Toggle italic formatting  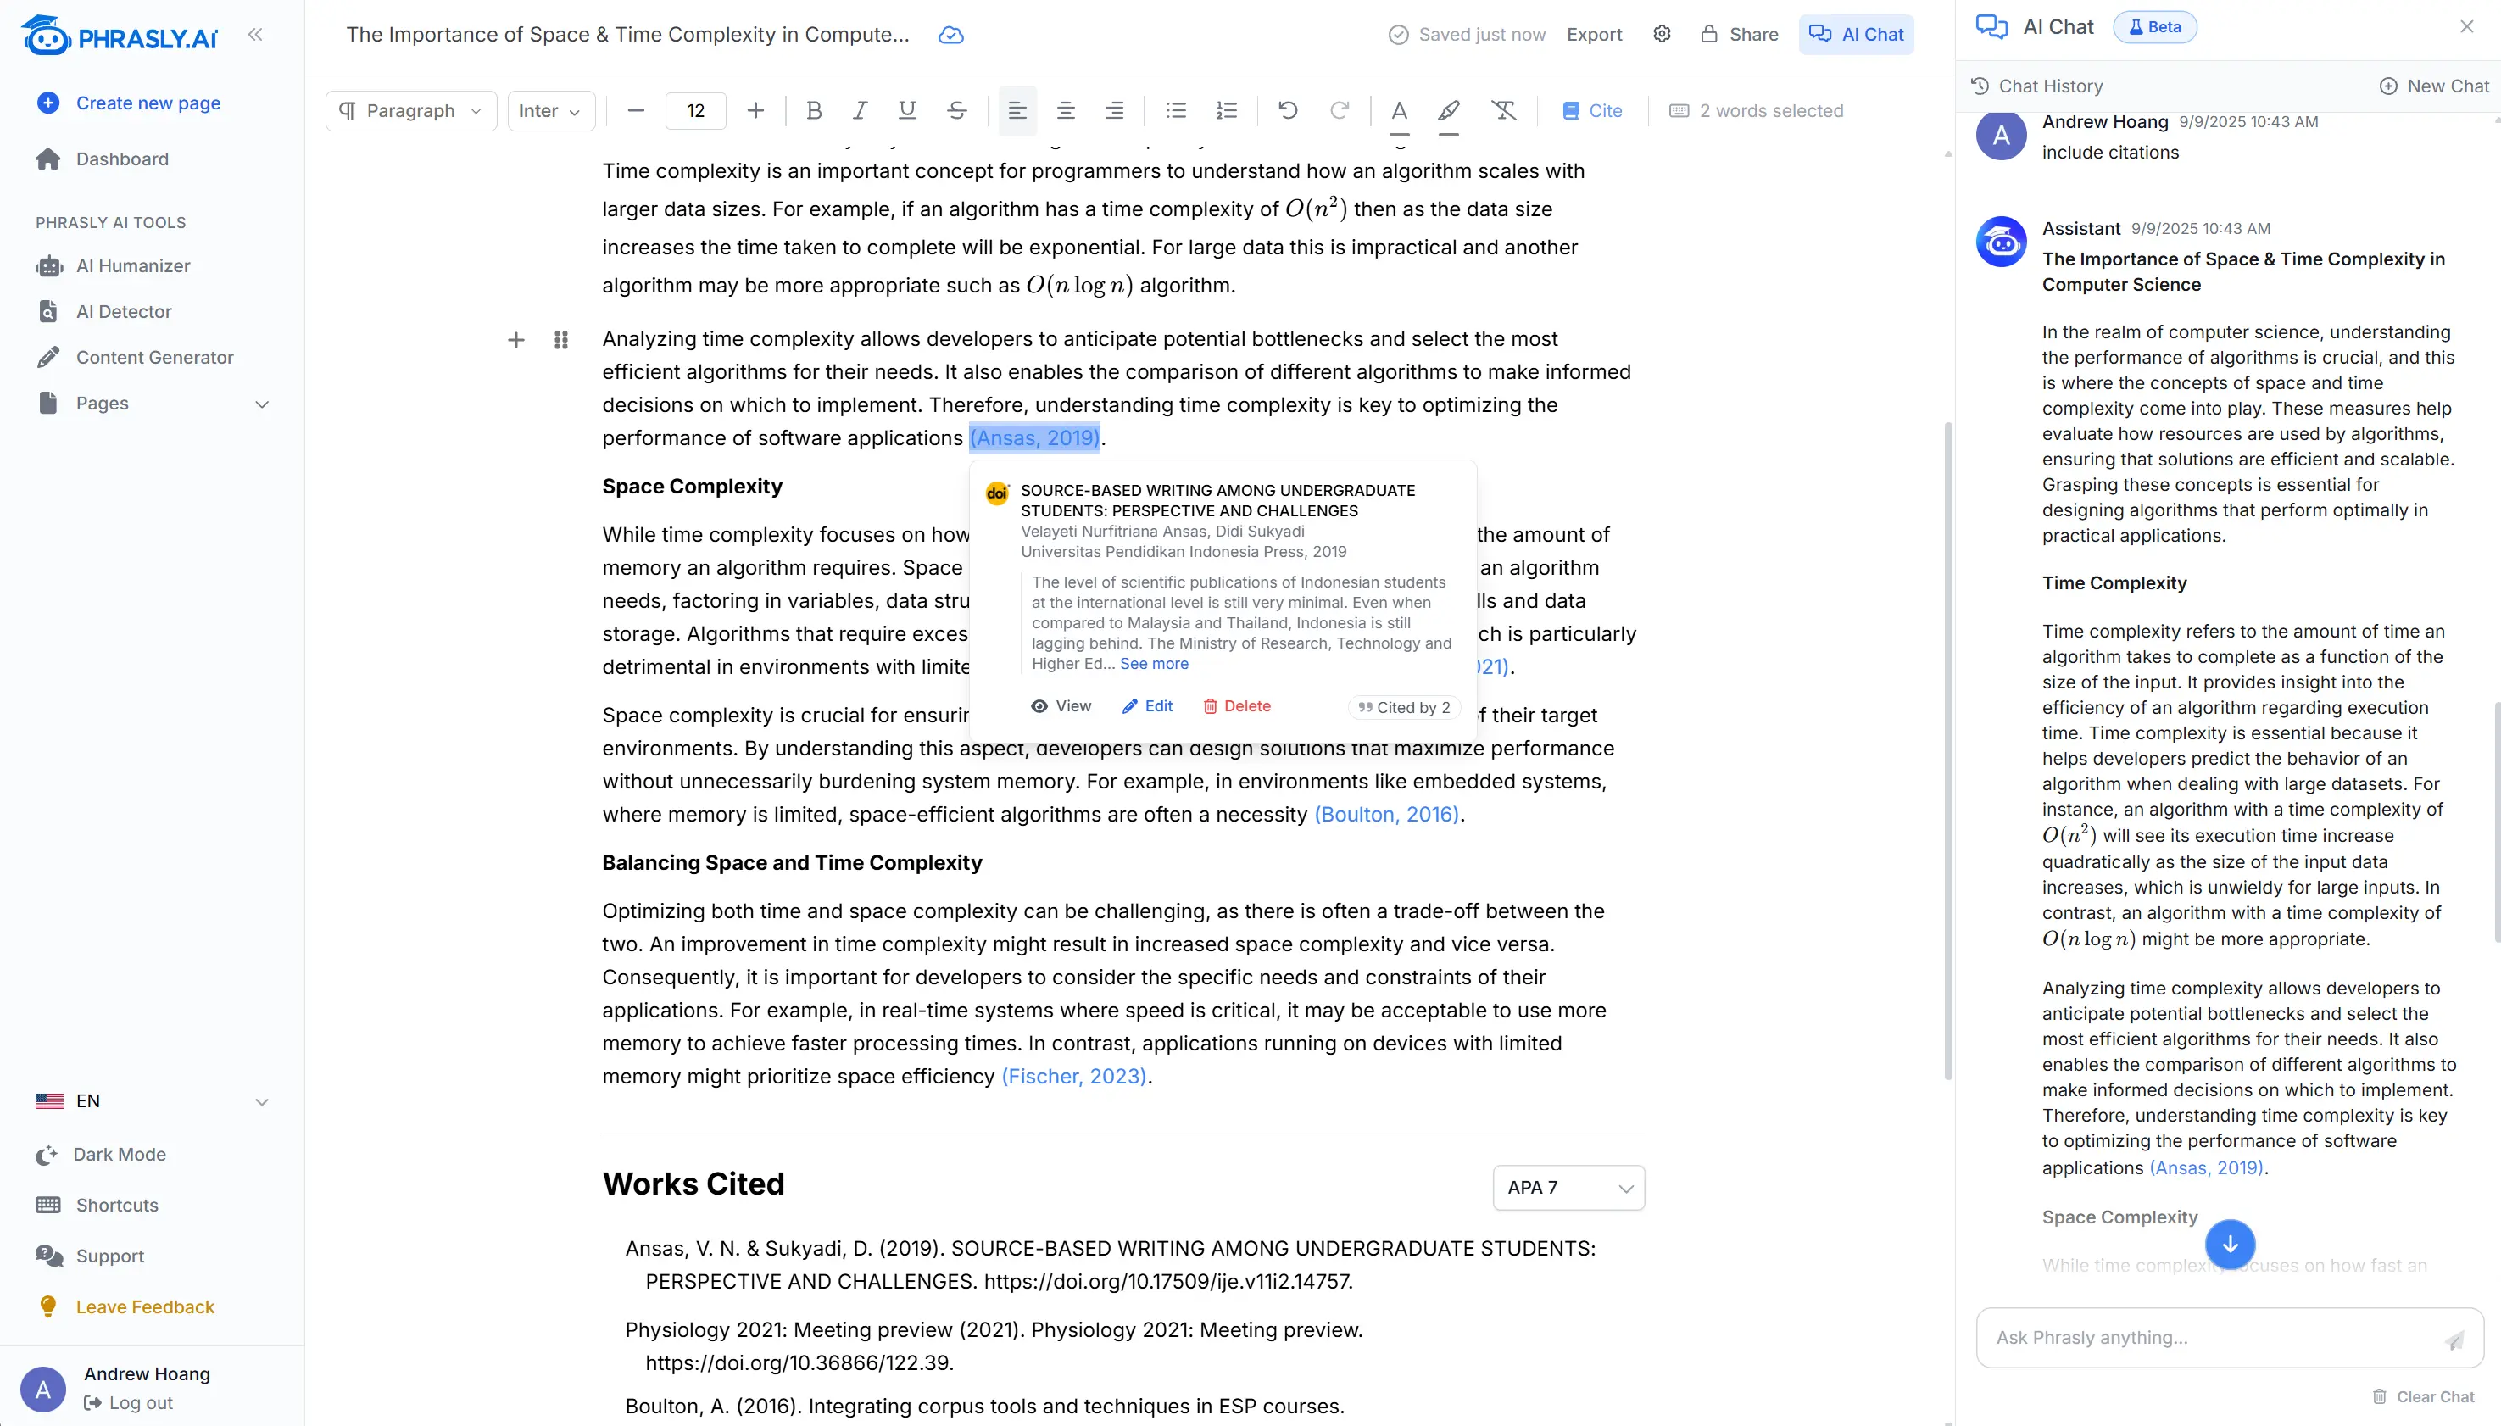tap(860, 111)
